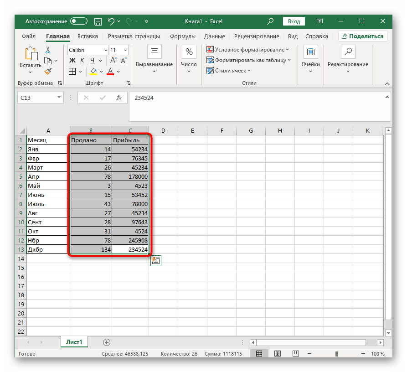Click the Quick Analysis icon below selection

pos(155,260)
